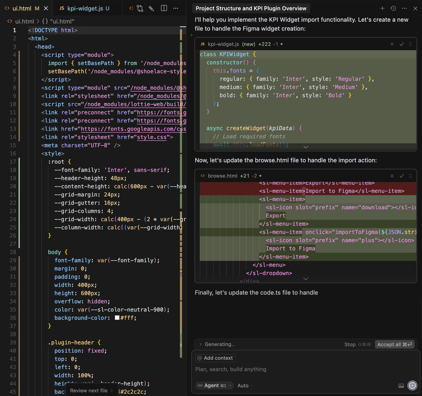422x396 pixels.
Task: Reject kpi-widget.js changes with the X icon
Action: click(392, 44)
